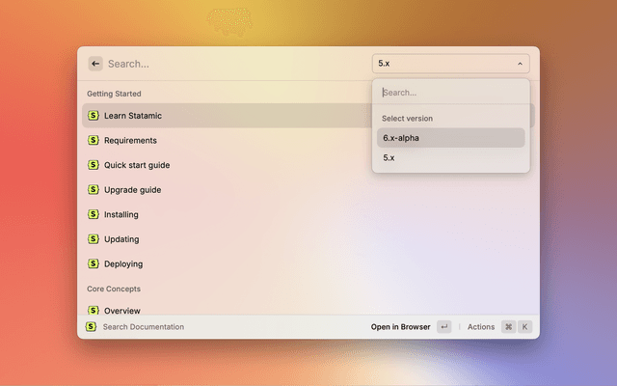Focus the version filter search field
Viewport: 617px width, 386px height.
click(450, 93)
